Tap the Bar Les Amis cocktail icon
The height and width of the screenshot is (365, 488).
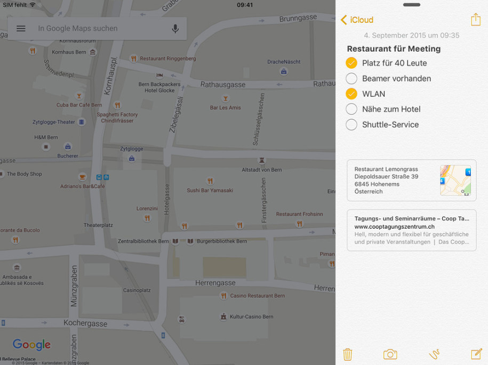pos(225,99)
